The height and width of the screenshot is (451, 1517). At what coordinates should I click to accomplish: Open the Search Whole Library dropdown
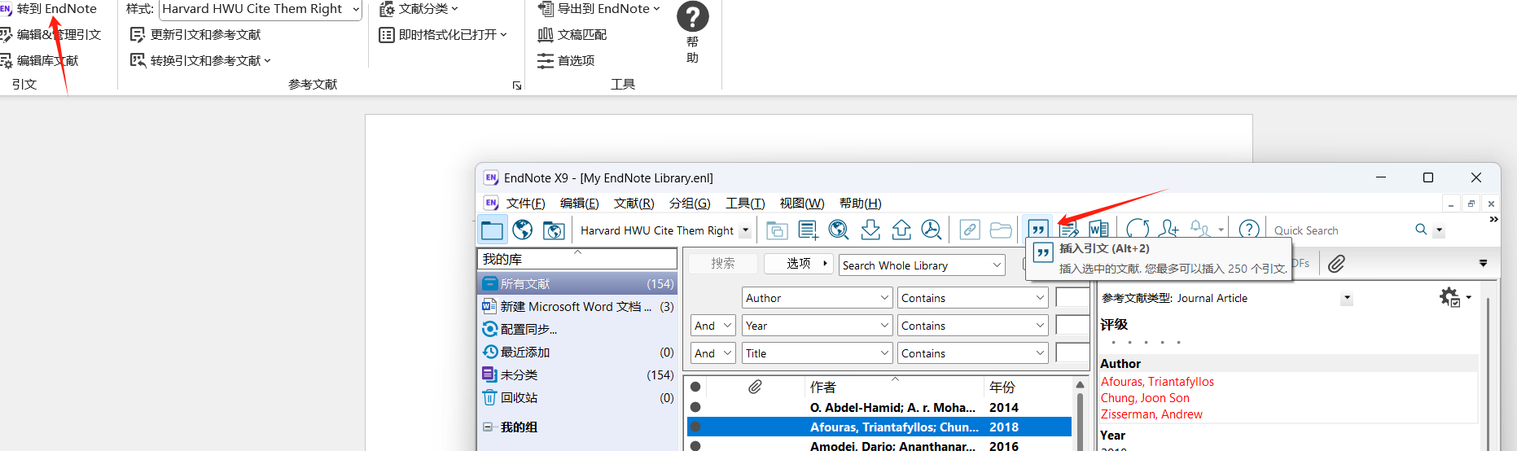click(922, 265)
